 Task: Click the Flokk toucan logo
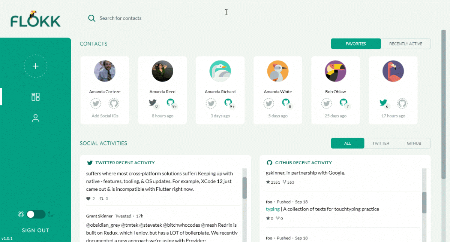pos(36,19)
